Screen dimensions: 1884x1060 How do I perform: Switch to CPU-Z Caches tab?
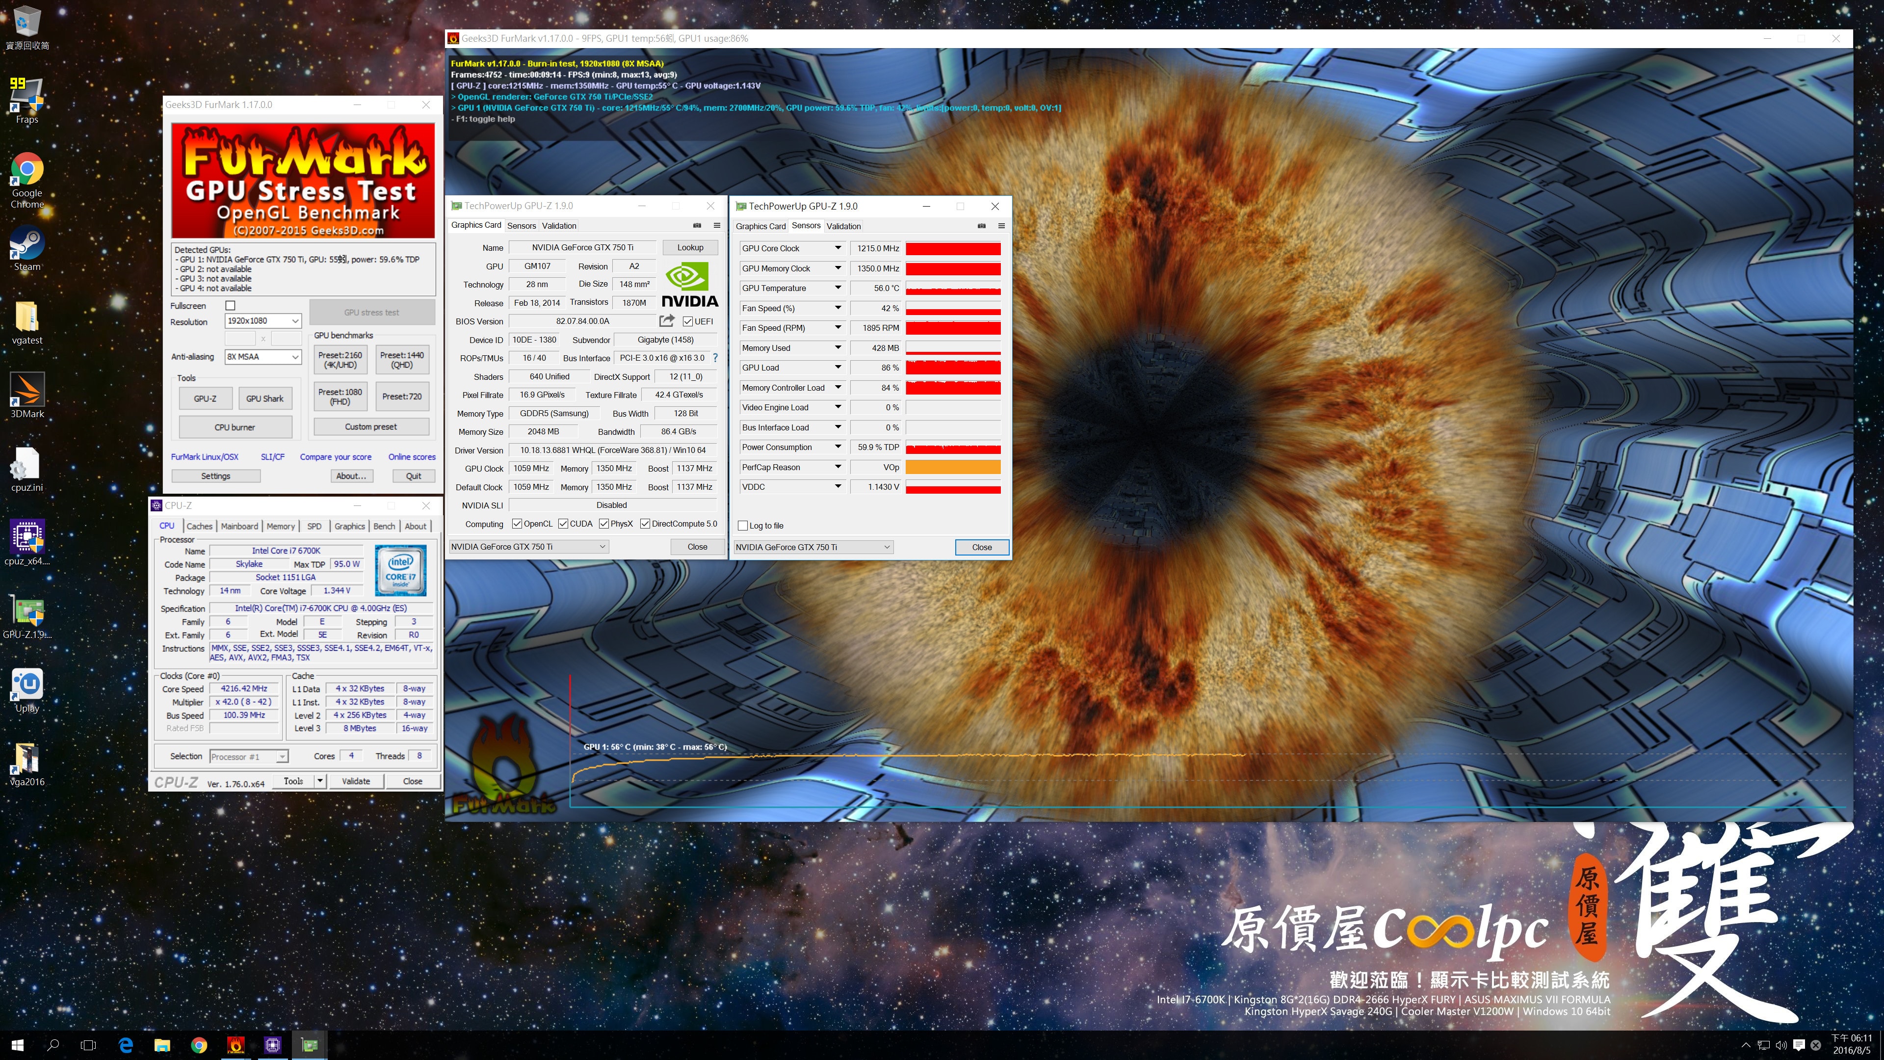coord(199,526)
